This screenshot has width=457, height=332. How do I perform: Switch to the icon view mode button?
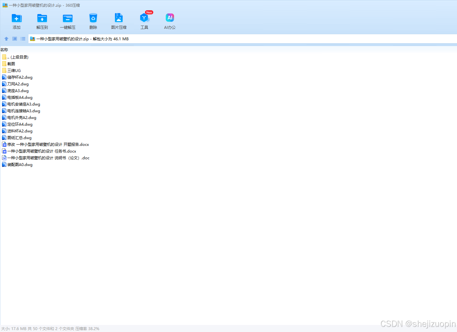15,39
